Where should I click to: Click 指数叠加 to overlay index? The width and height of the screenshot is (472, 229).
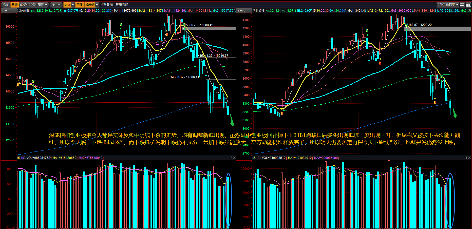[x=106, y=5]
